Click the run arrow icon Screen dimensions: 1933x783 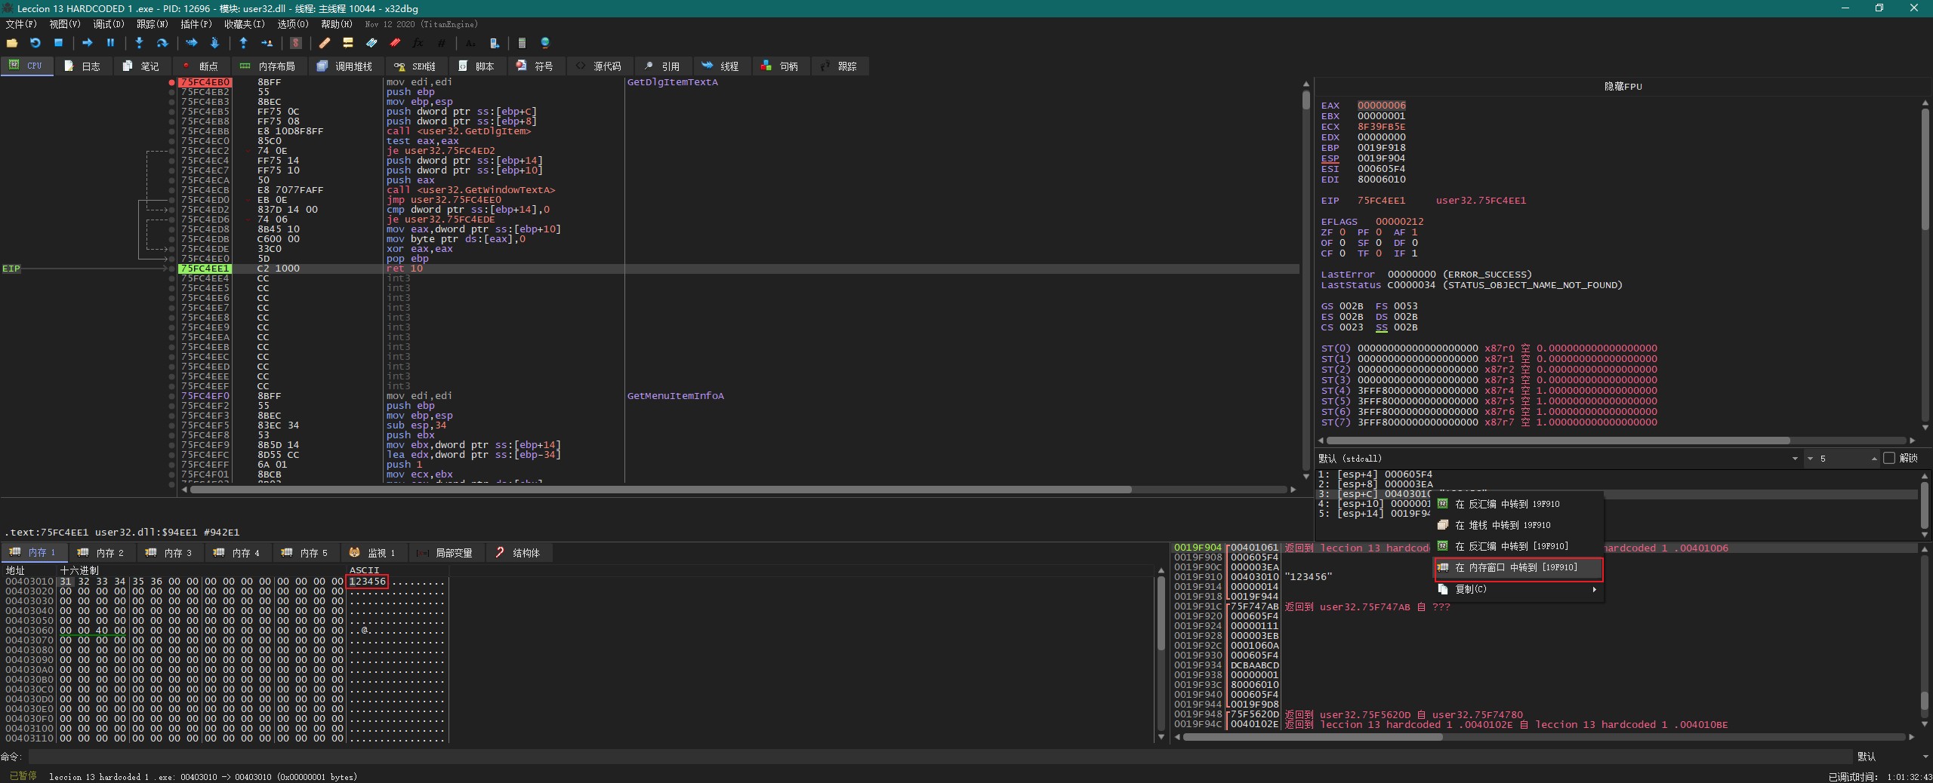[x=87, y=43]
